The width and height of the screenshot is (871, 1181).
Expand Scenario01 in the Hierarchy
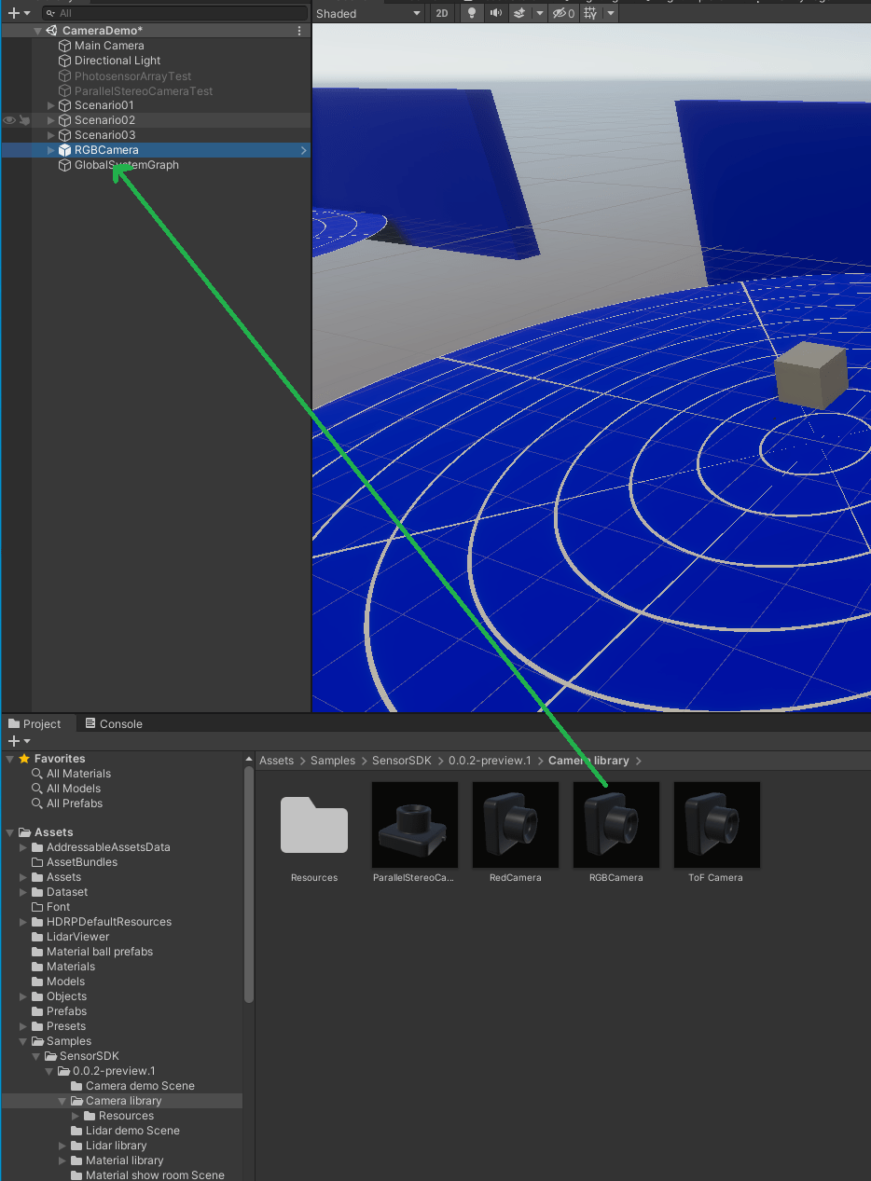tap(49, 104)
